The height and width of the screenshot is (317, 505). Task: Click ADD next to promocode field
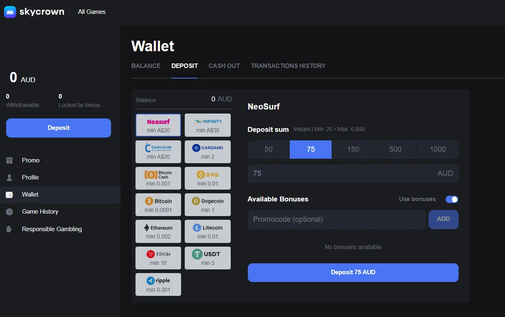[x=443, y=219]
